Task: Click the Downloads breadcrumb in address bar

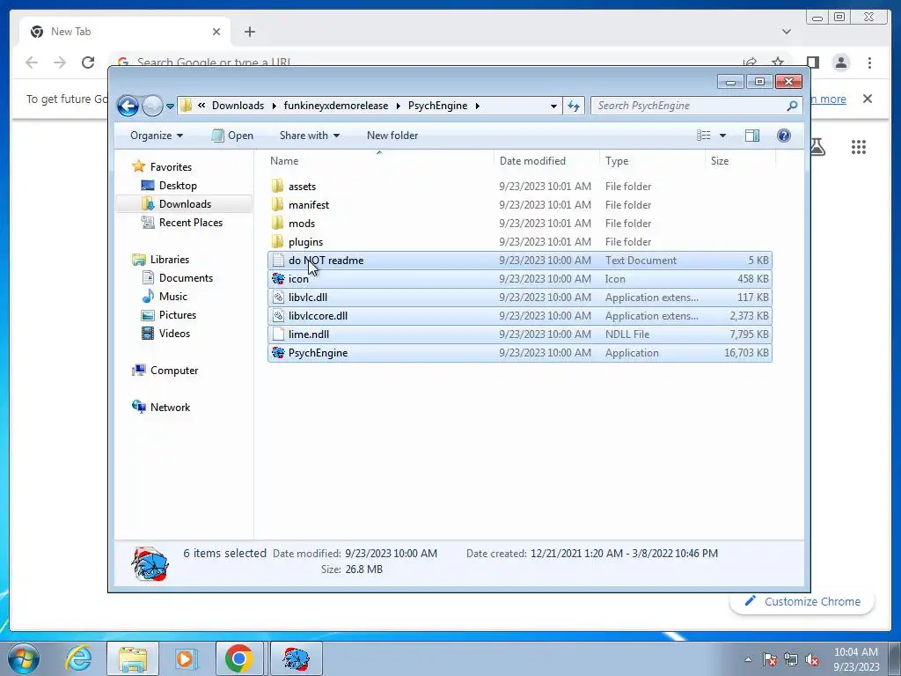Action: [238, 106]
